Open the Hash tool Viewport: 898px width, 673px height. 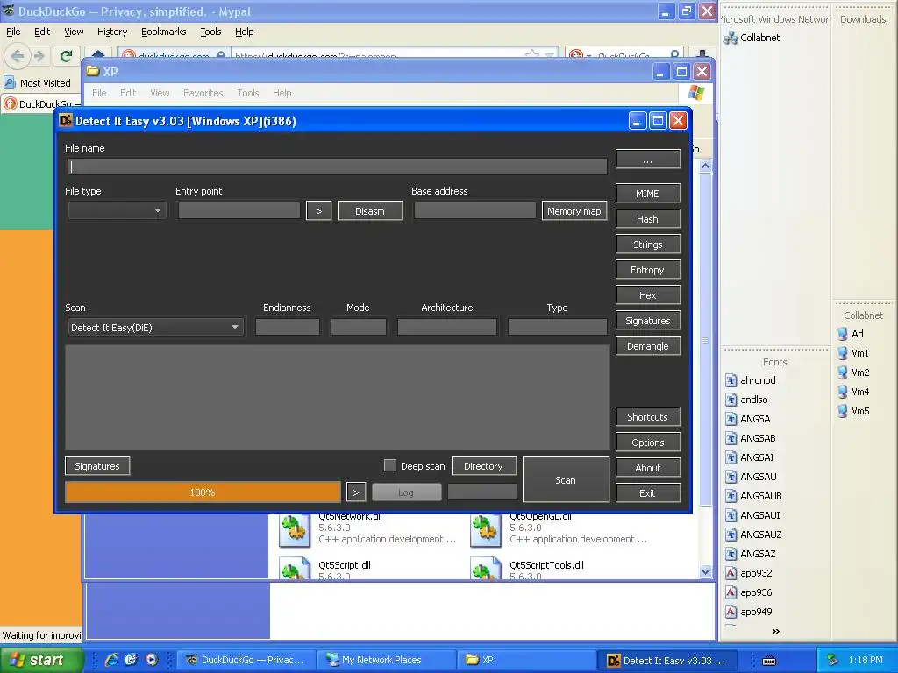tap(648, 218)
